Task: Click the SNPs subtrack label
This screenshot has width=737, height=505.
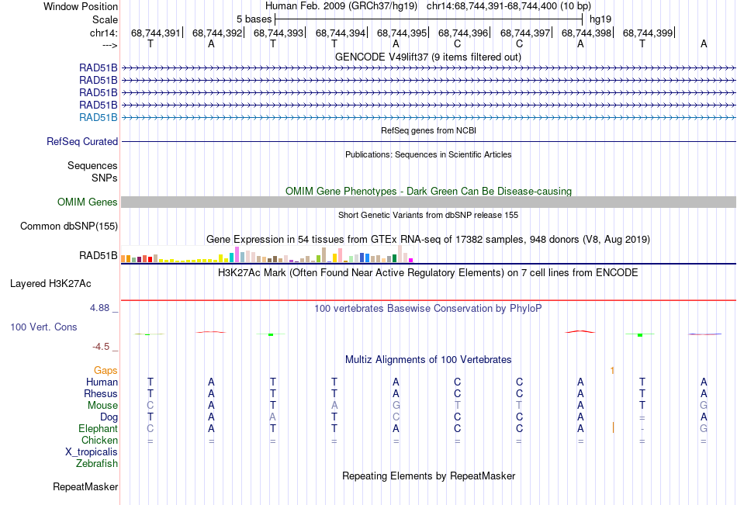Action: (x=105, y=178)
